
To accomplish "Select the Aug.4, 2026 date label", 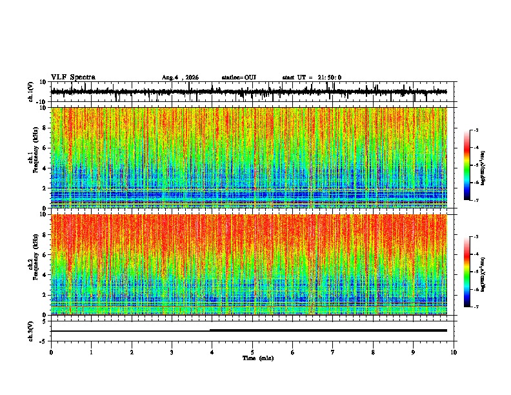I will pos(180,77).
